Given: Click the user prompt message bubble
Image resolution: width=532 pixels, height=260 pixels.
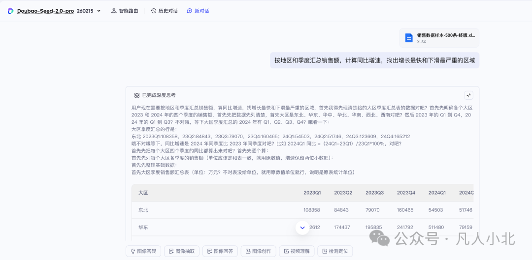Looking at the screenshot, I should [x=374, y=60].
